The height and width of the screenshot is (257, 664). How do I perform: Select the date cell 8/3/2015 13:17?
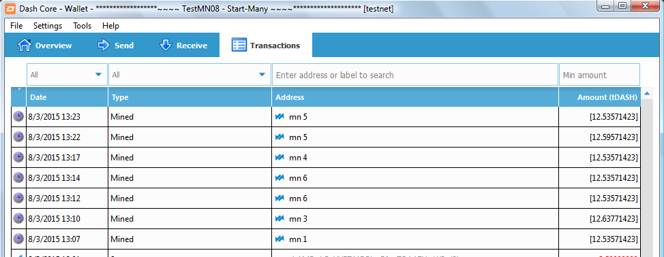pos(67,158)
